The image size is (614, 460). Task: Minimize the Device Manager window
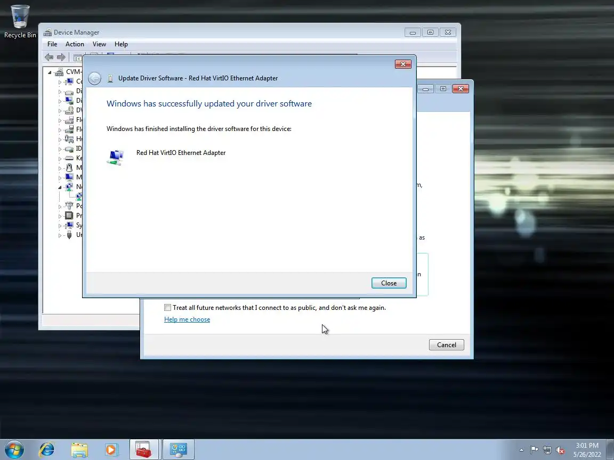[413, 32]
